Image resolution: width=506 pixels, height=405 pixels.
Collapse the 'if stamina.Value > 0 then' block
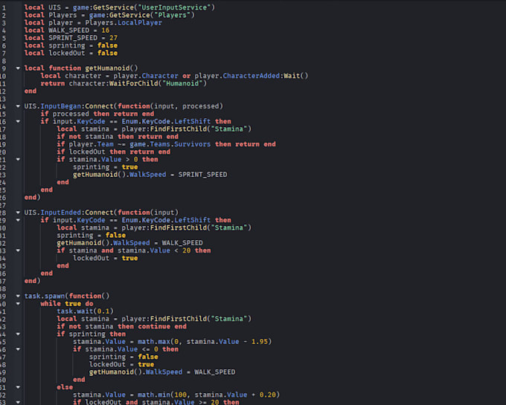(x=18, y=160)
